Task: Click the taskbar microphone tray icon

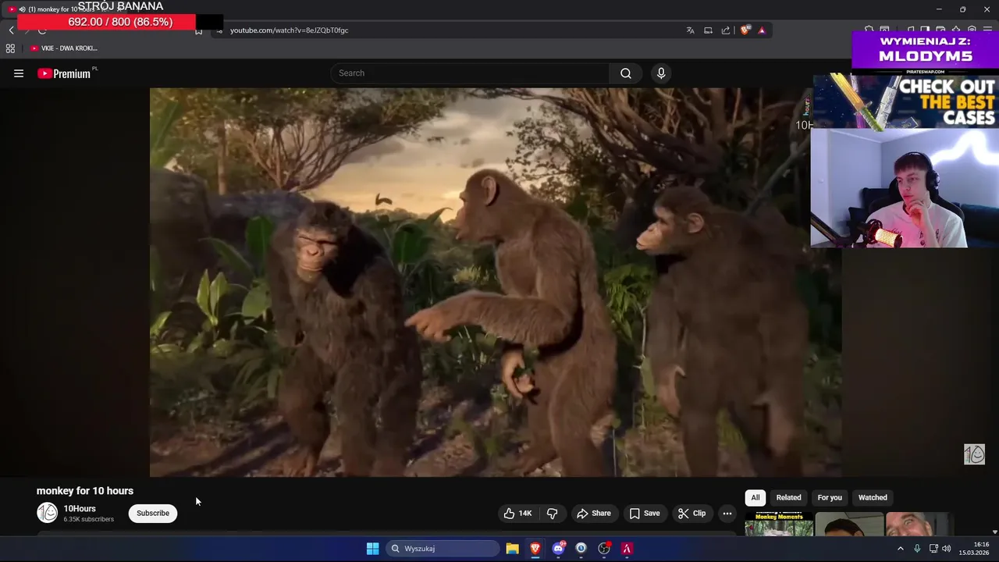Action: 917,549
